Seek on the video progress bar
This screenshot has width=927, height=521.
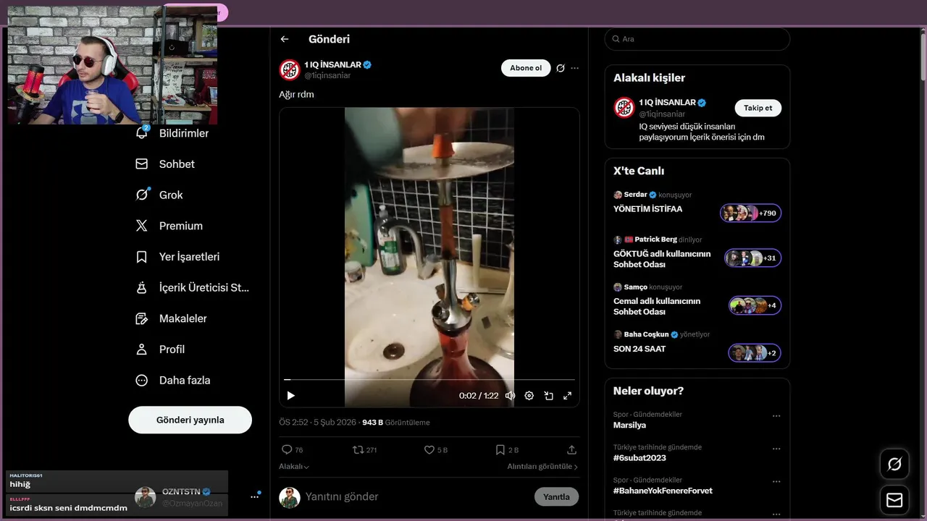point(429,379)
